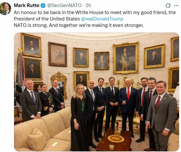181x152 pixels.
Task: Click the Mark Rutte display name
Action: (27, 5)
